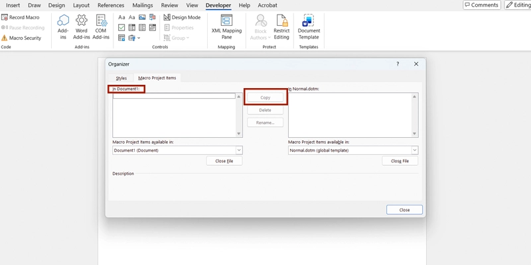Screen dimensions: 531x265
Task: Click Close File under Normal.dotm list
Action: (x=400, y=161)
